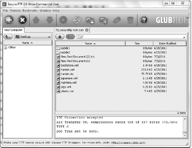Click the nutrition.xml file icon
192x148 pixels.
tap(58, 83)
